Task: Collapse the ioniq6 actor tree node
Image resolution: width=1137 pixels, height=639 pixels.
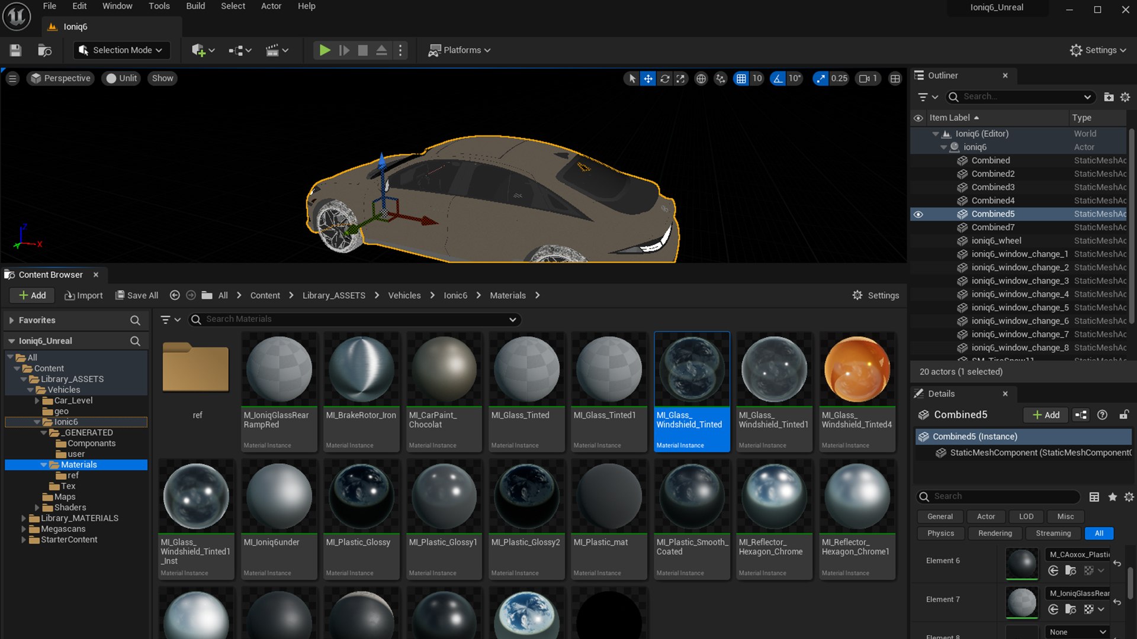Action: click(943, 147)
